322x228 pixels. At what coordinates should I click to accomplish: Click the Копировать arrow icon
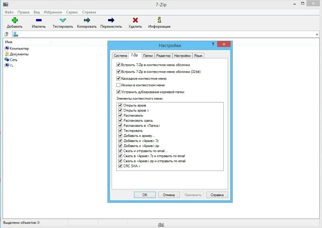coord(87,20)
